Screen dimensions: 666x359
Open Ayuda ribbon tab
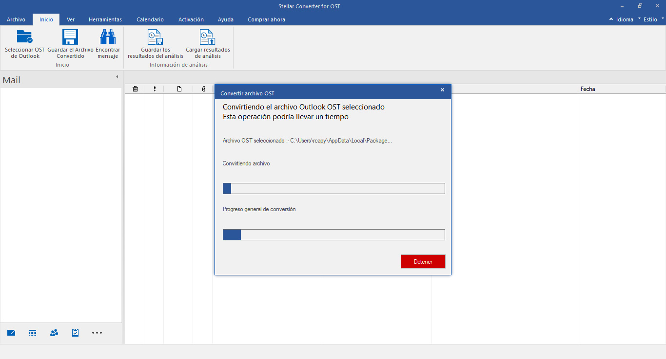coord(226,19)
